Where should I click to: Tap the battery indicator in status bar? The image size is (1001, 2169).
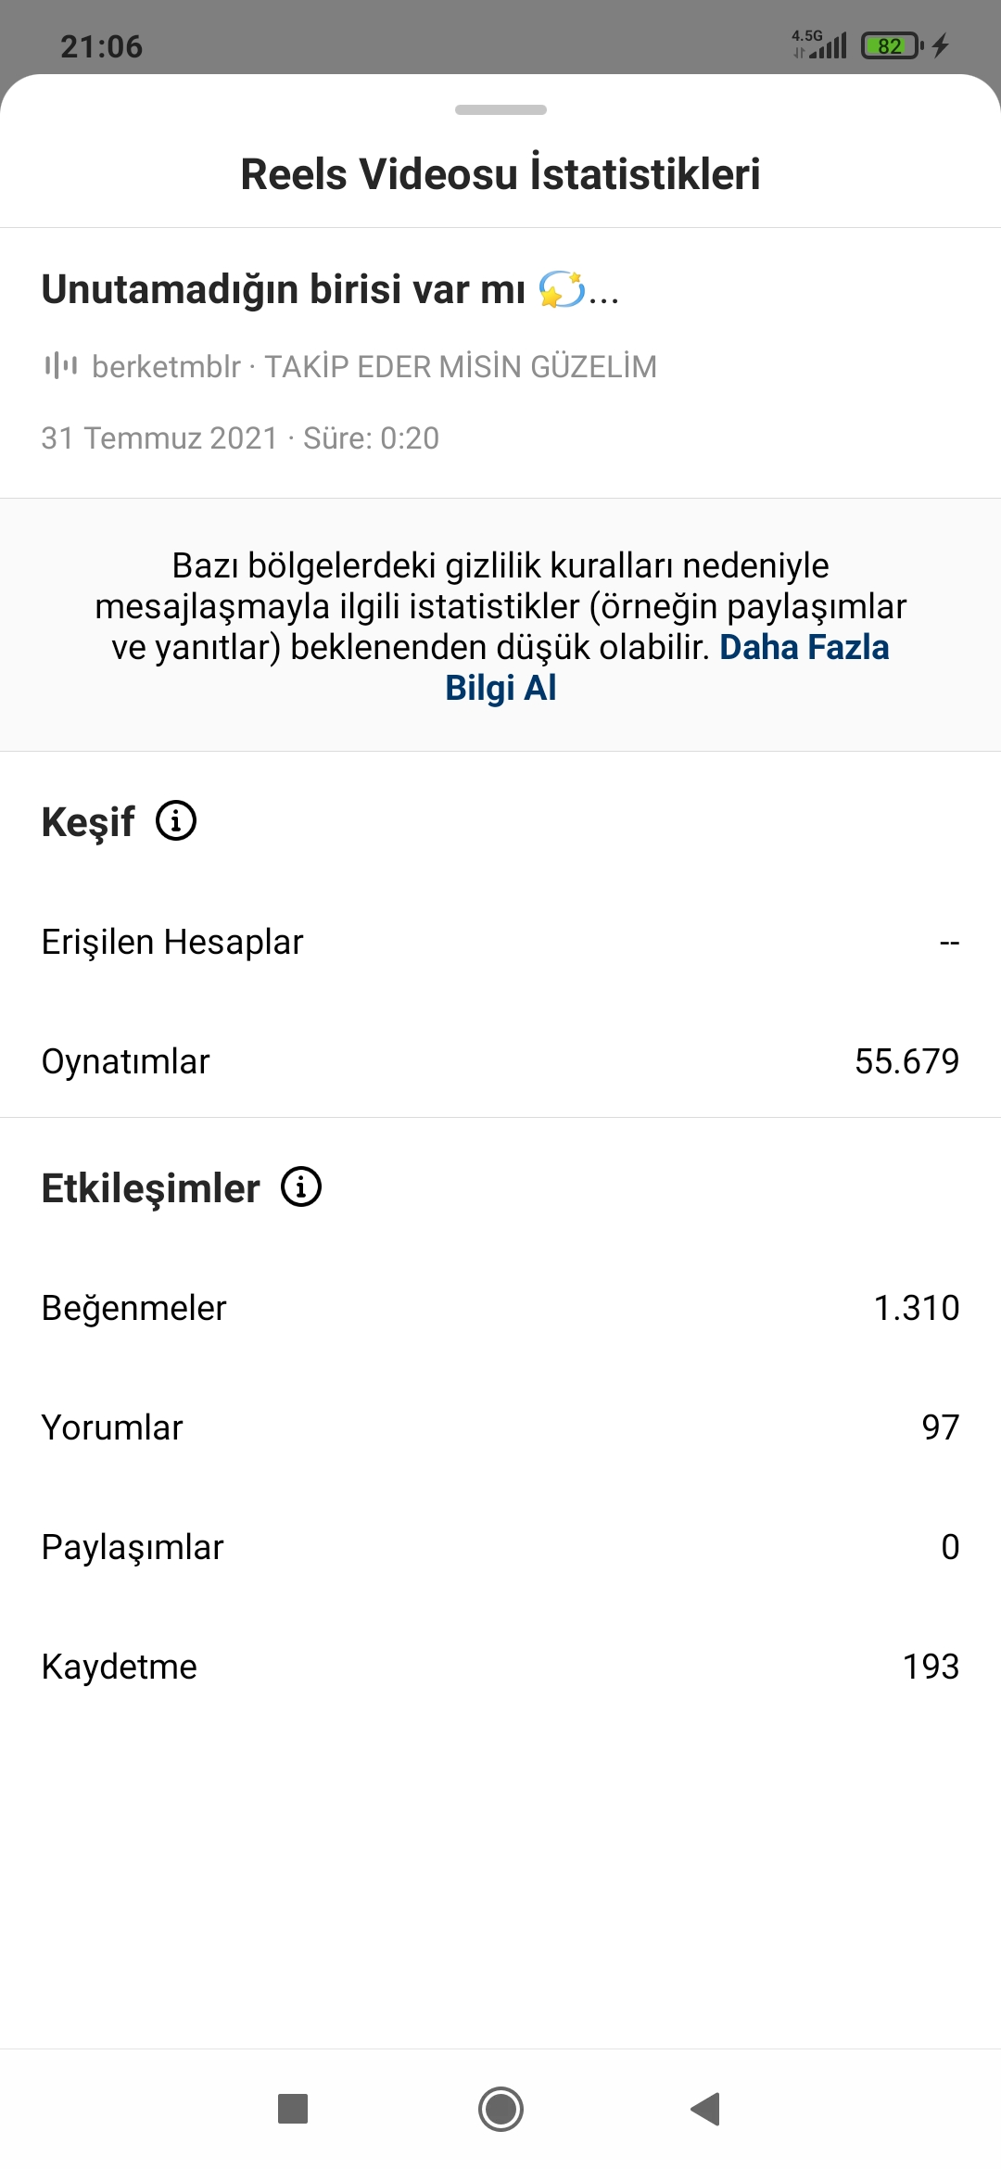pos(893,45)
